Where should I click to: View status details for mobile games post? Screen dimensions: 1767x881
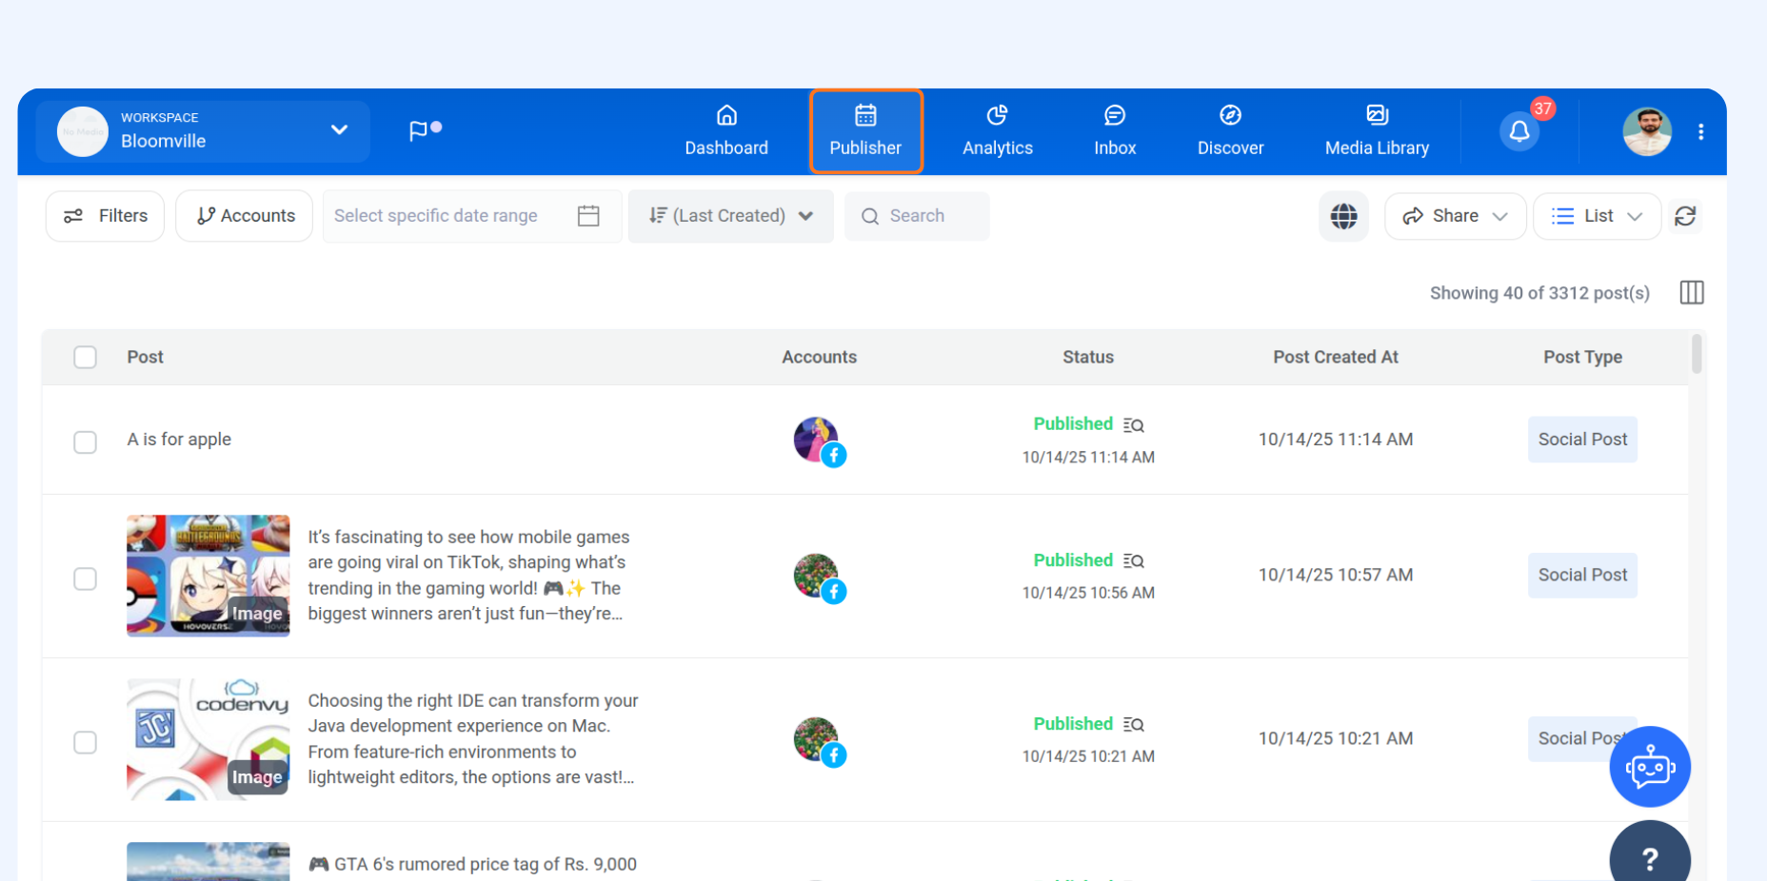pyautogui.click(x=1133, y=561)
